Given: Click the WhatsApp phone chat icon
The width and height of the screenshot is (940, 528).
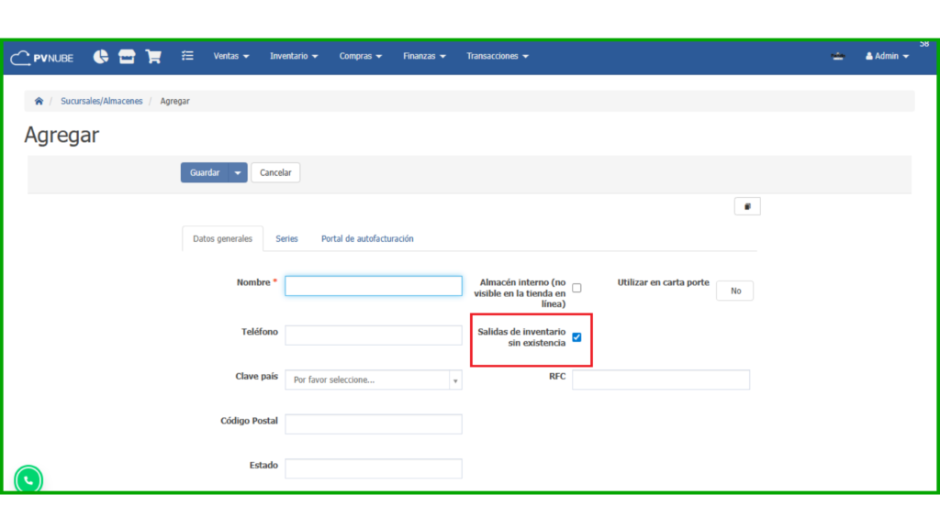Looking at the screenshot, I should click(x=28, y=479).
